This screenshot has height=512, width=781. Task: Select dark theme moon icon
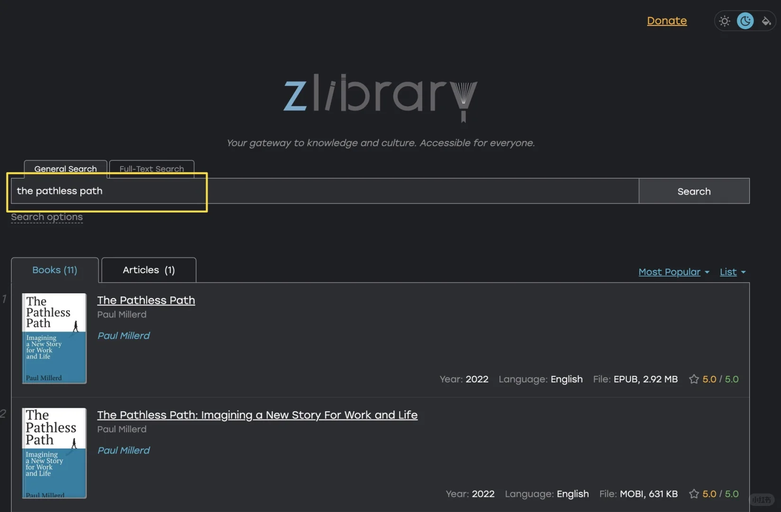point(745,21)
